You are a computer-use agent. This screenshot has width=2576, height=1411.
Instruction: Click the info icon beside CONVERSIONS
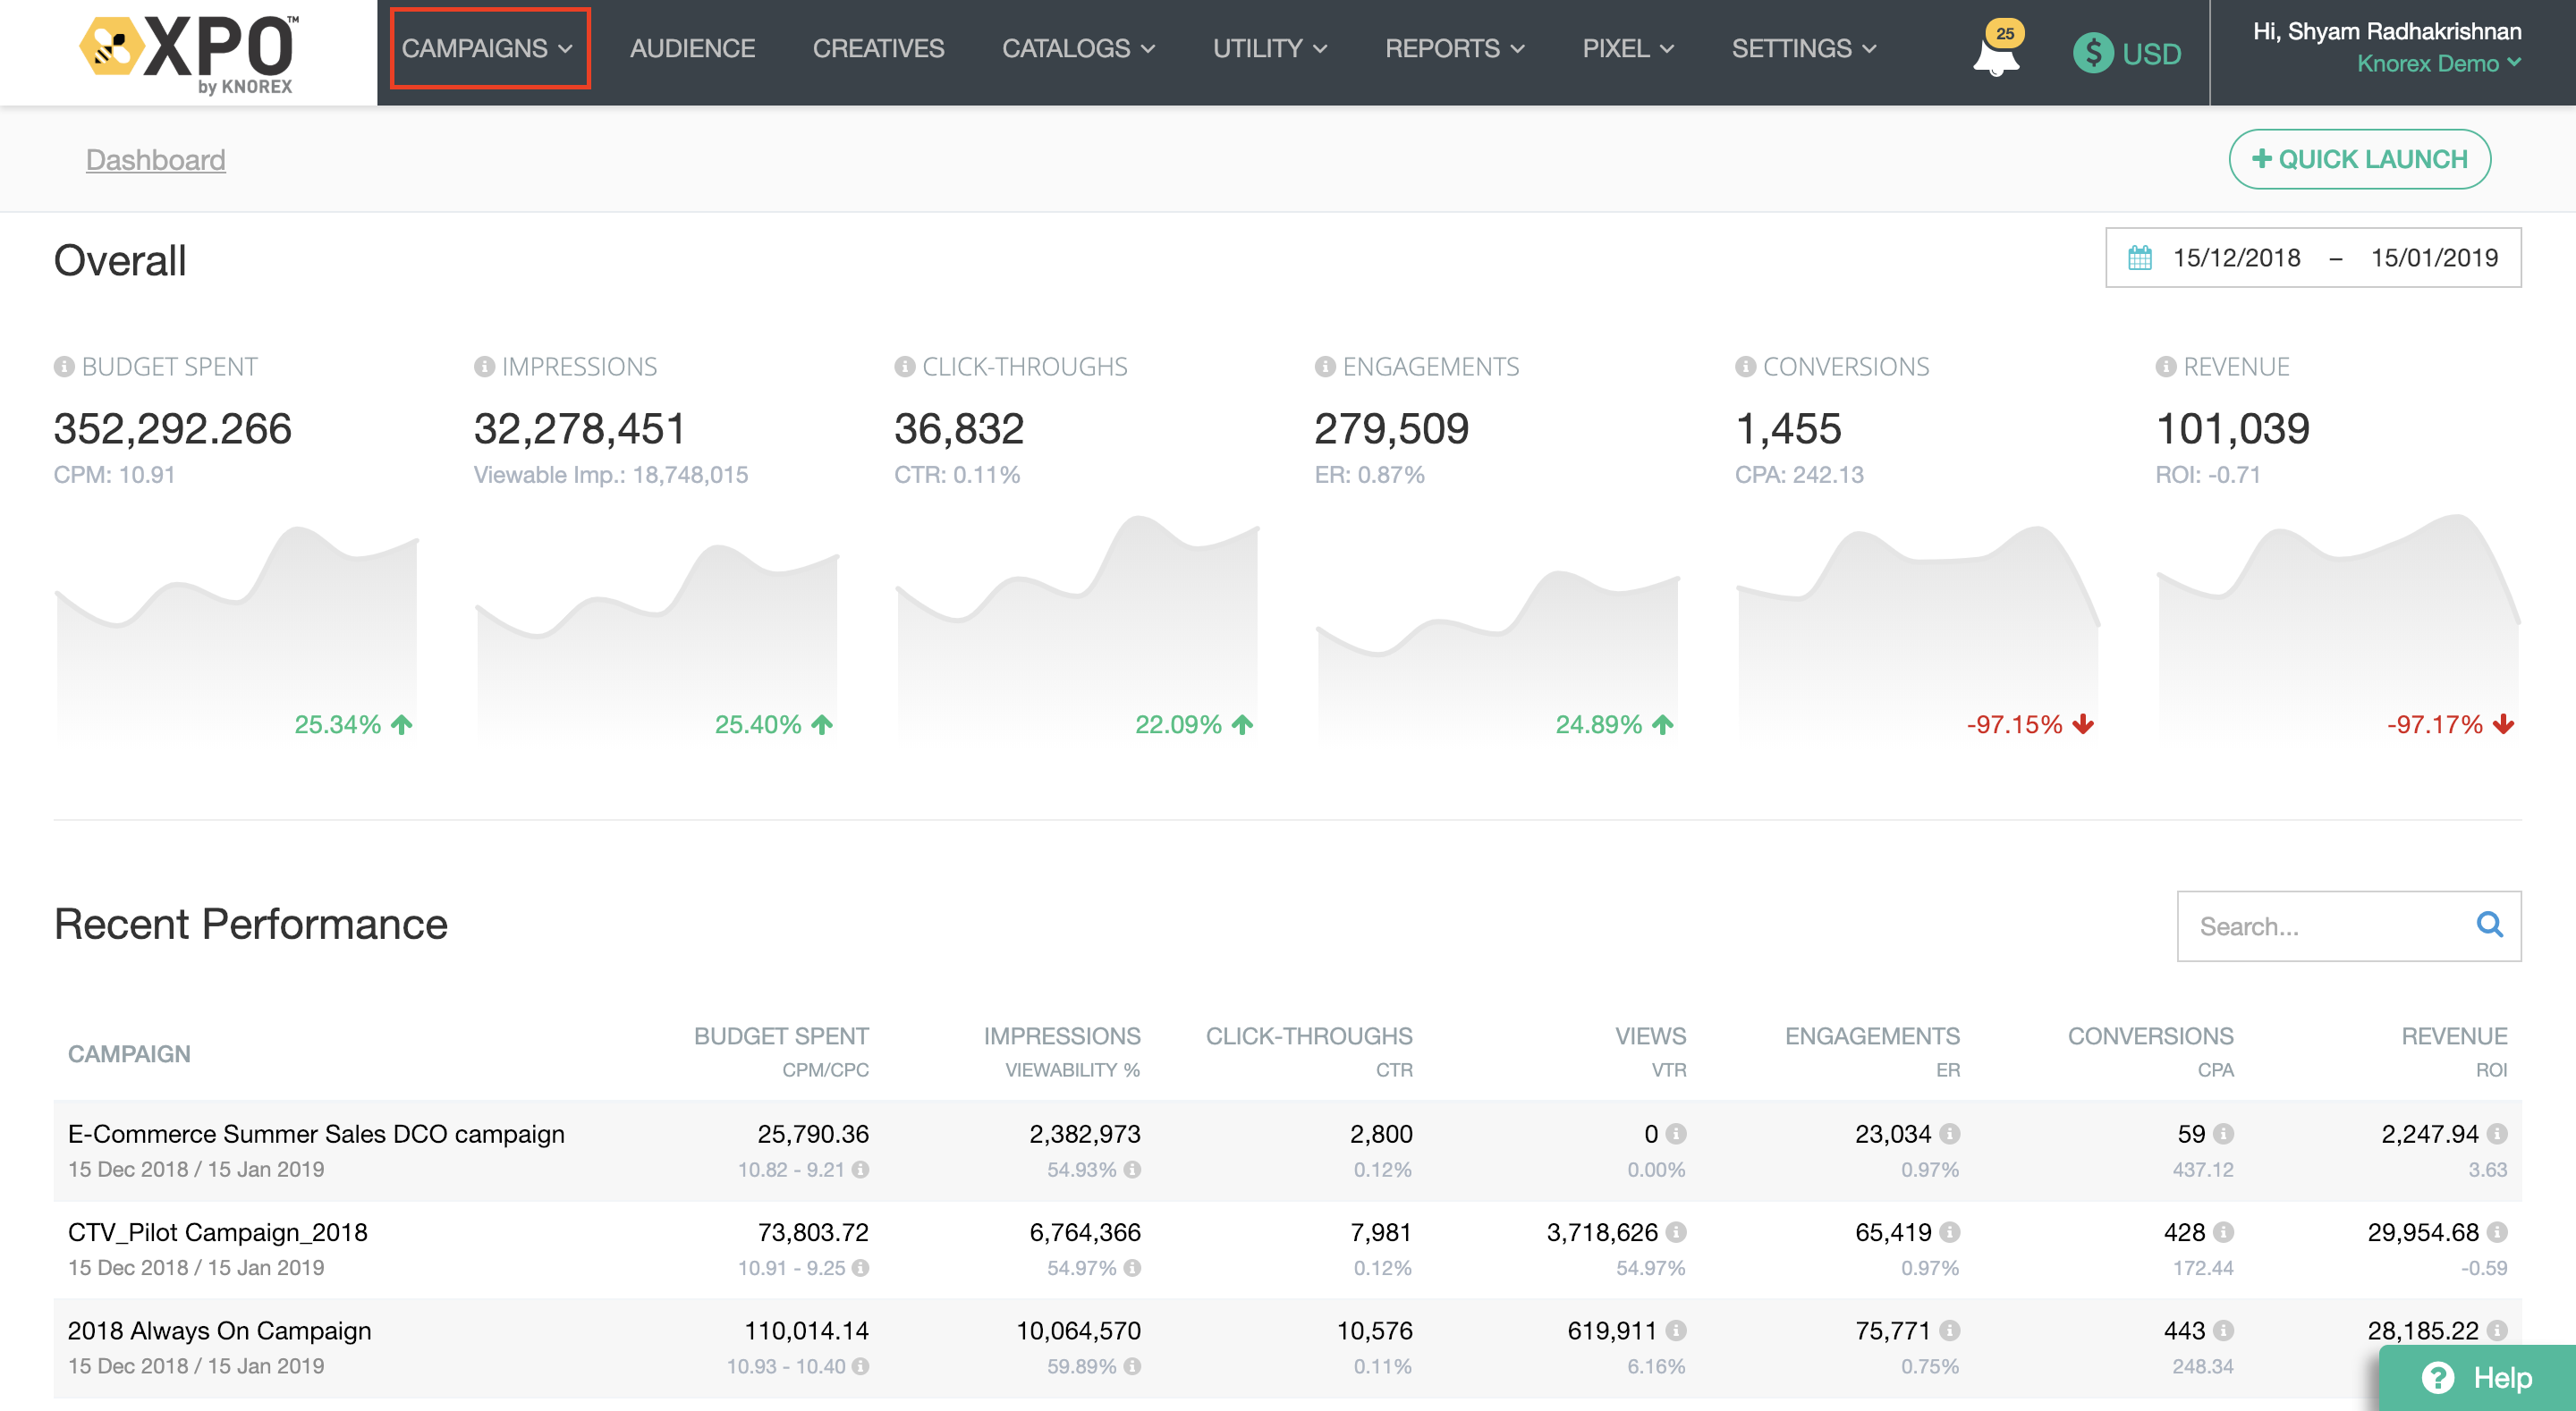pyautogui.click(x=1745, y=367)
